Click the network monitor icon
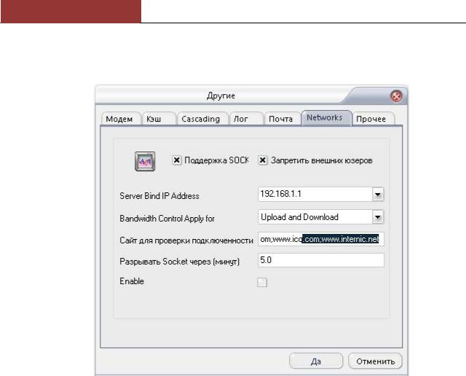Viewport: 466px width, 376px height. point(145,162)
